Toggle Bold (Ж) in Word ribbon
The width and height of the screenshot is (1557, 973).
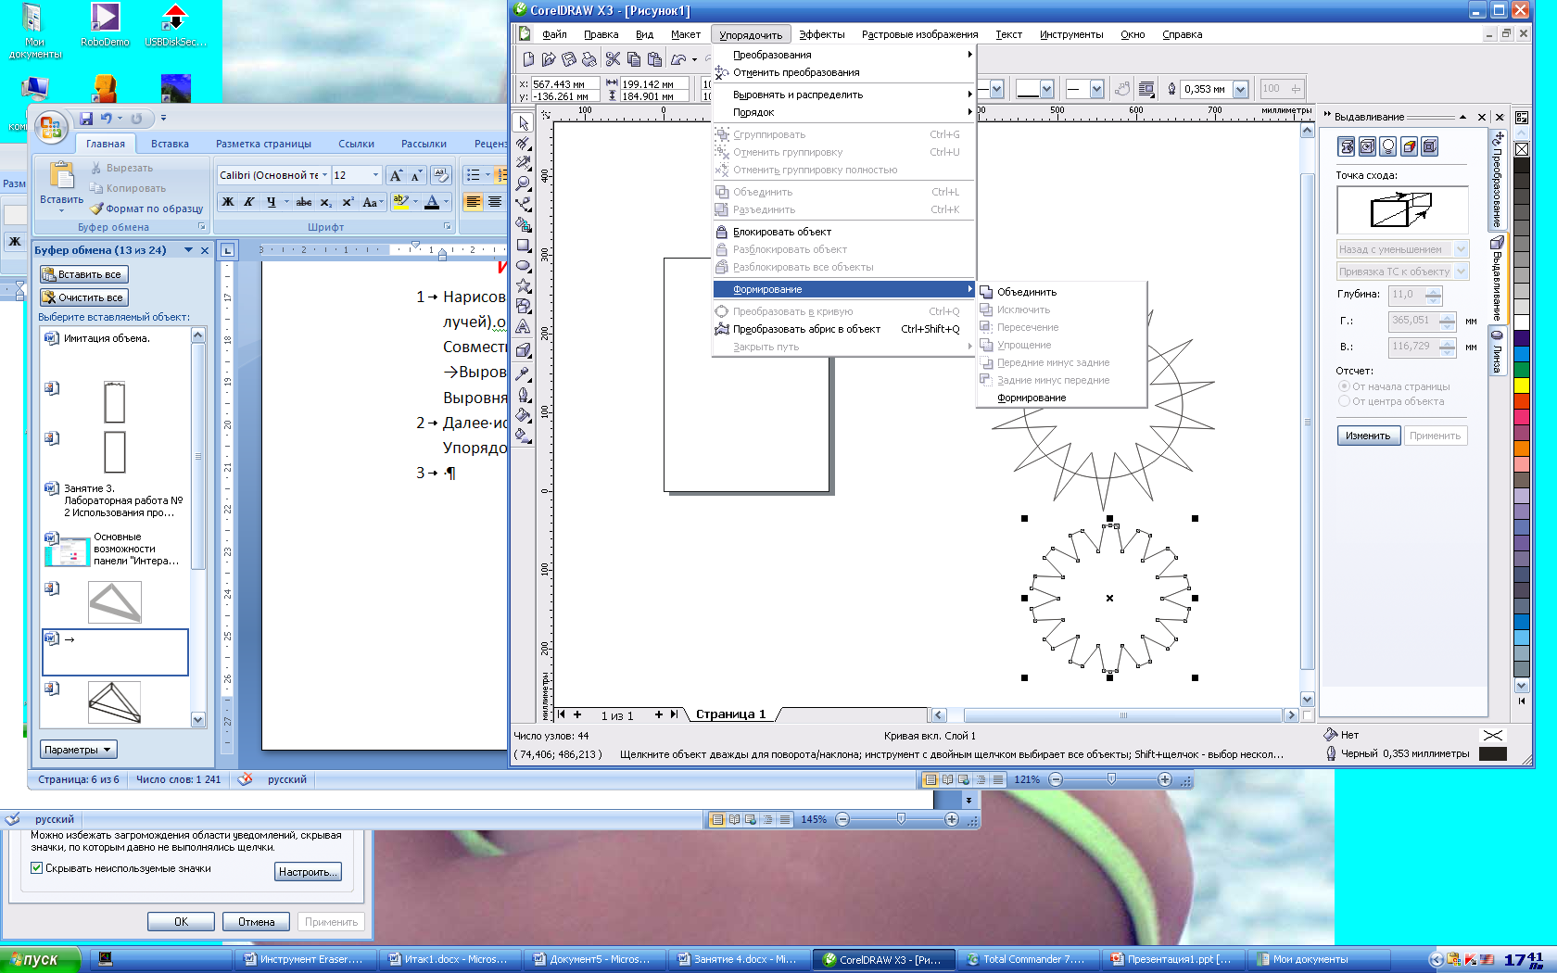click(x=228, y=201)
